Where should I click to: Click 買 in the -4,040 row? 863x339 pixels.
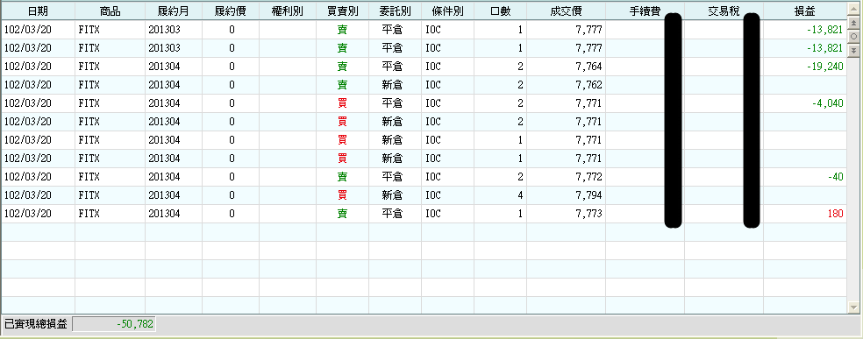coord(342,103)
